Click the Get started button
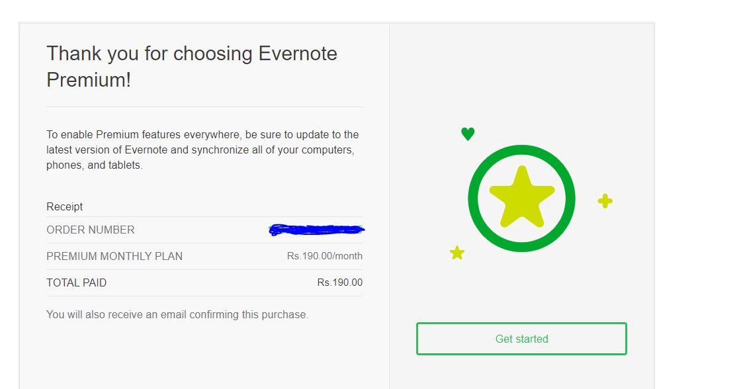Screen dimensions: 745x389 point(521,339)
